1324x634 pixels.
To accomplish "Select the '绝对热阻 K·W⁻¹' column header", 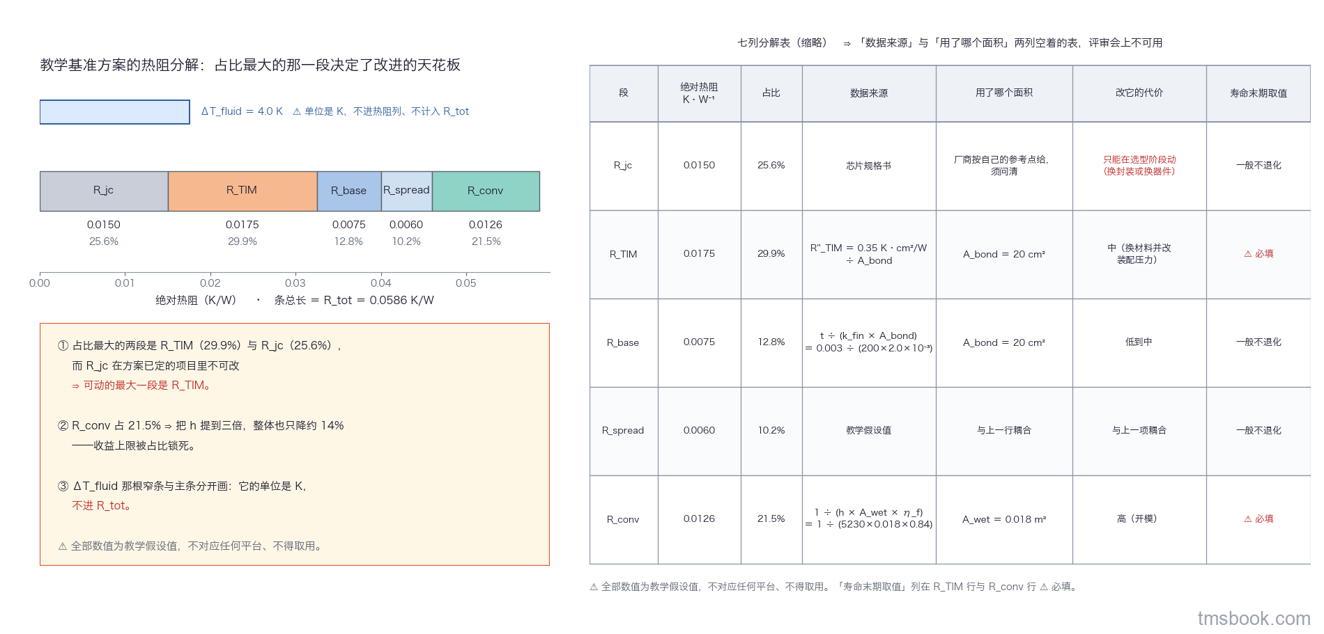I will (699, 93).
